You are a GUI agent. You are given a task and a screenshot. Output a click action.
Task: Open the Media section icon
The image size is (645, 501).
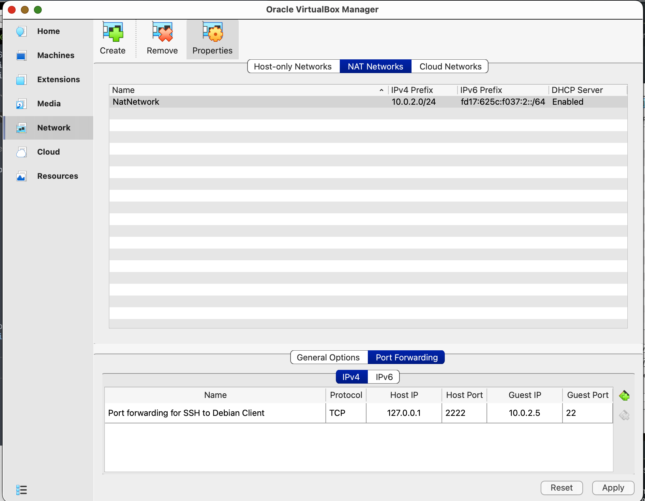pos(21,103)
